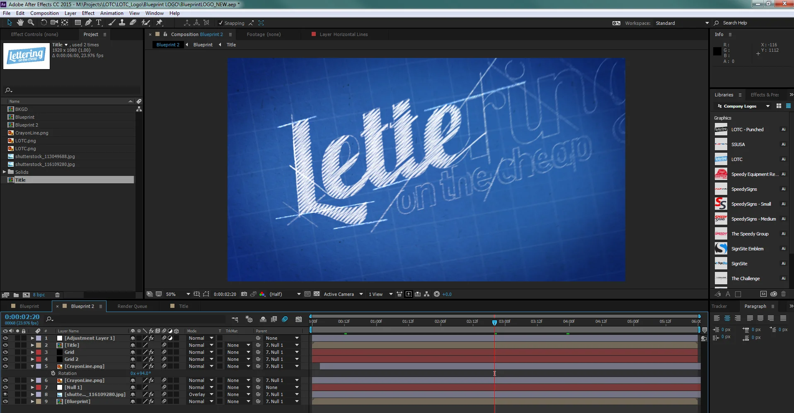Open the Animation menu
The image size is (794, 413).
112,13
